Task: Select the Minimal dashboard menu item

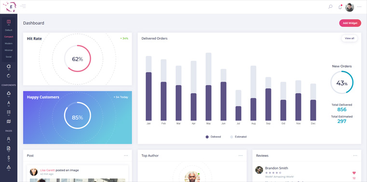Action: pos(9,50)
